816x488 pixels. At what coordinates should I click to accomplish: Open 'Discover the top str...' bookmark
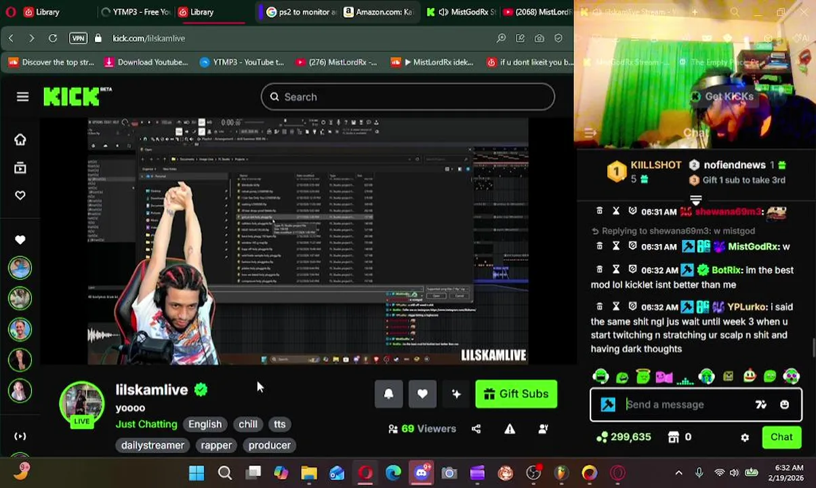coord(51,62)
